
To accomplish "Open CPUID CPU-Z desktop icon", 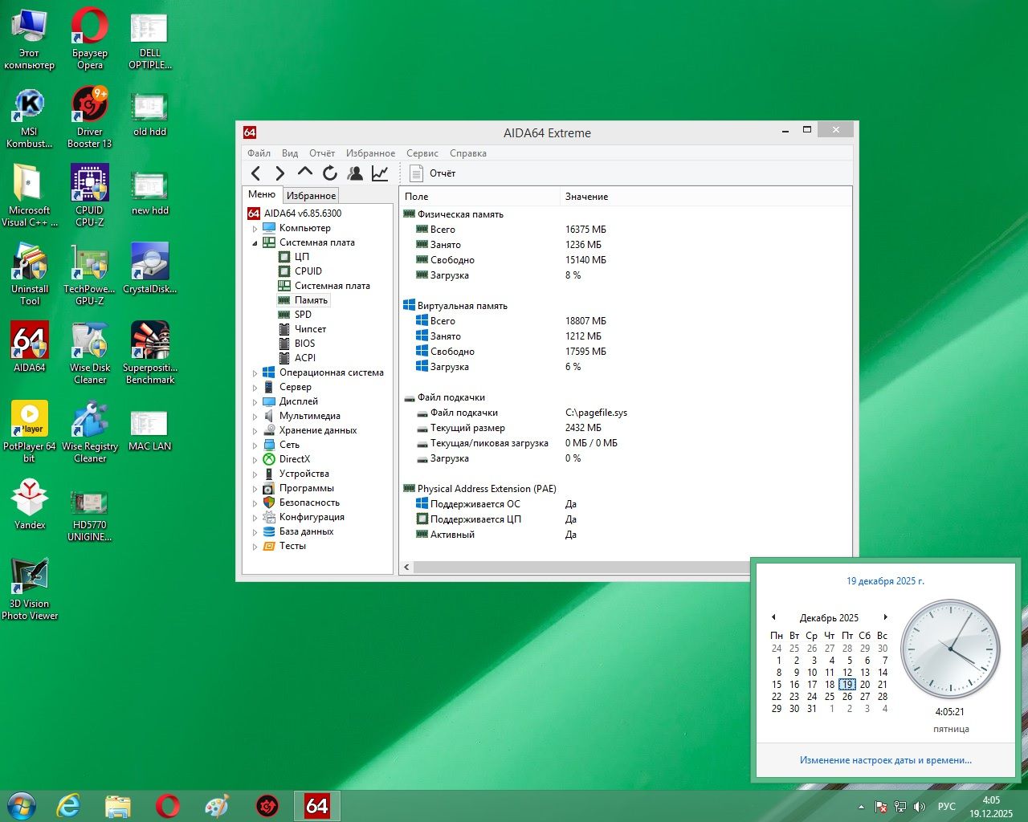I will click(90, 195).
